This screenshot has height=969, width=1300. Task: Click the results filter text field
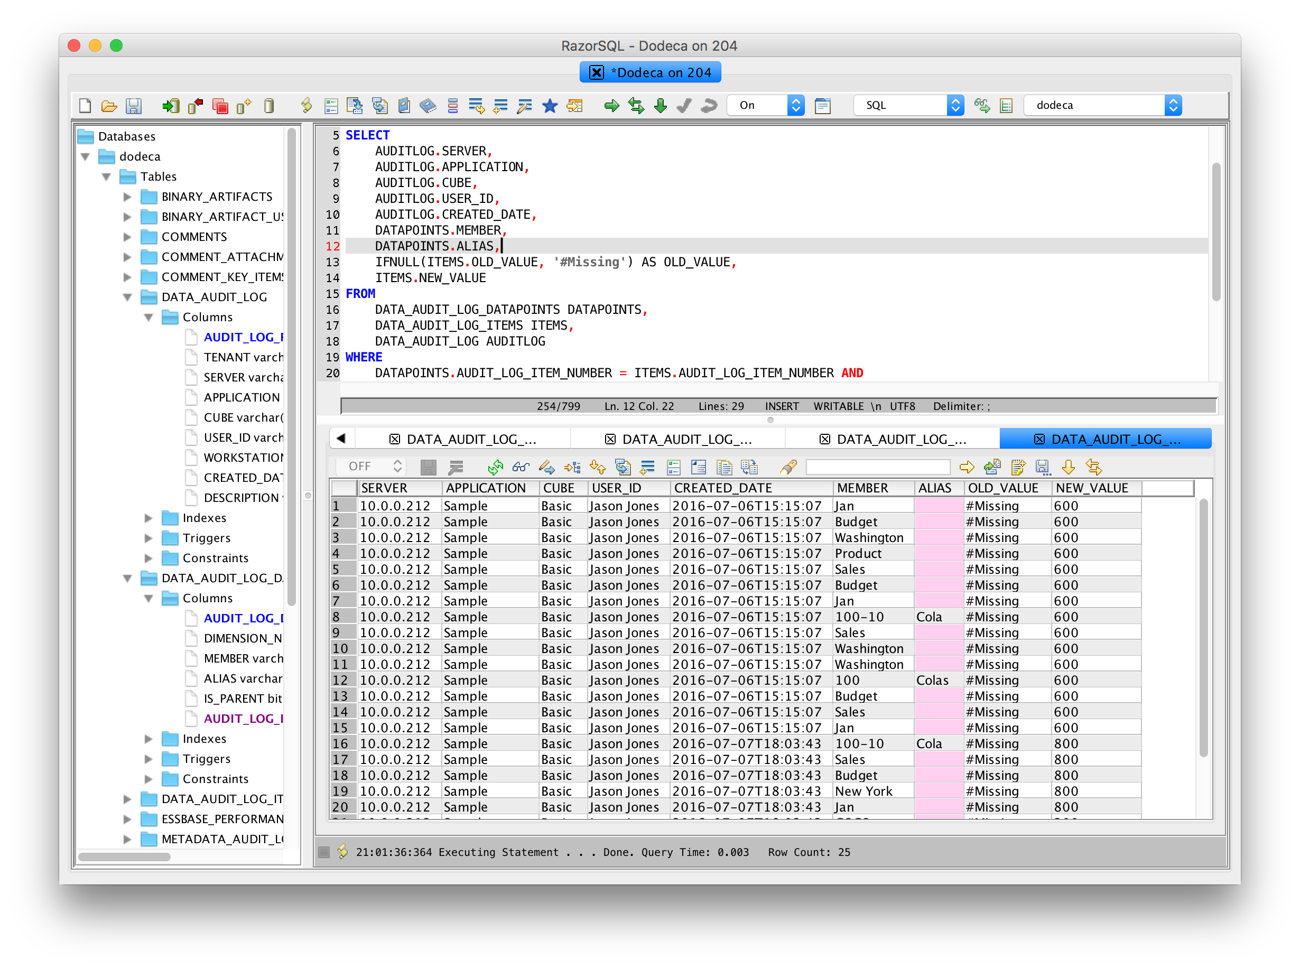(x=878, y=467)
